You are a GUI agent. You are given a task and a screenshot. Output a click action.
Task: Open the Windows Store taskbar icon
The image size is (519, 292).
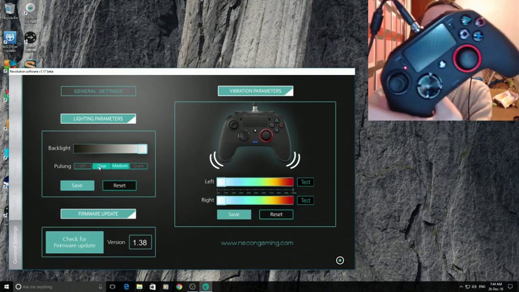point(152,287)
